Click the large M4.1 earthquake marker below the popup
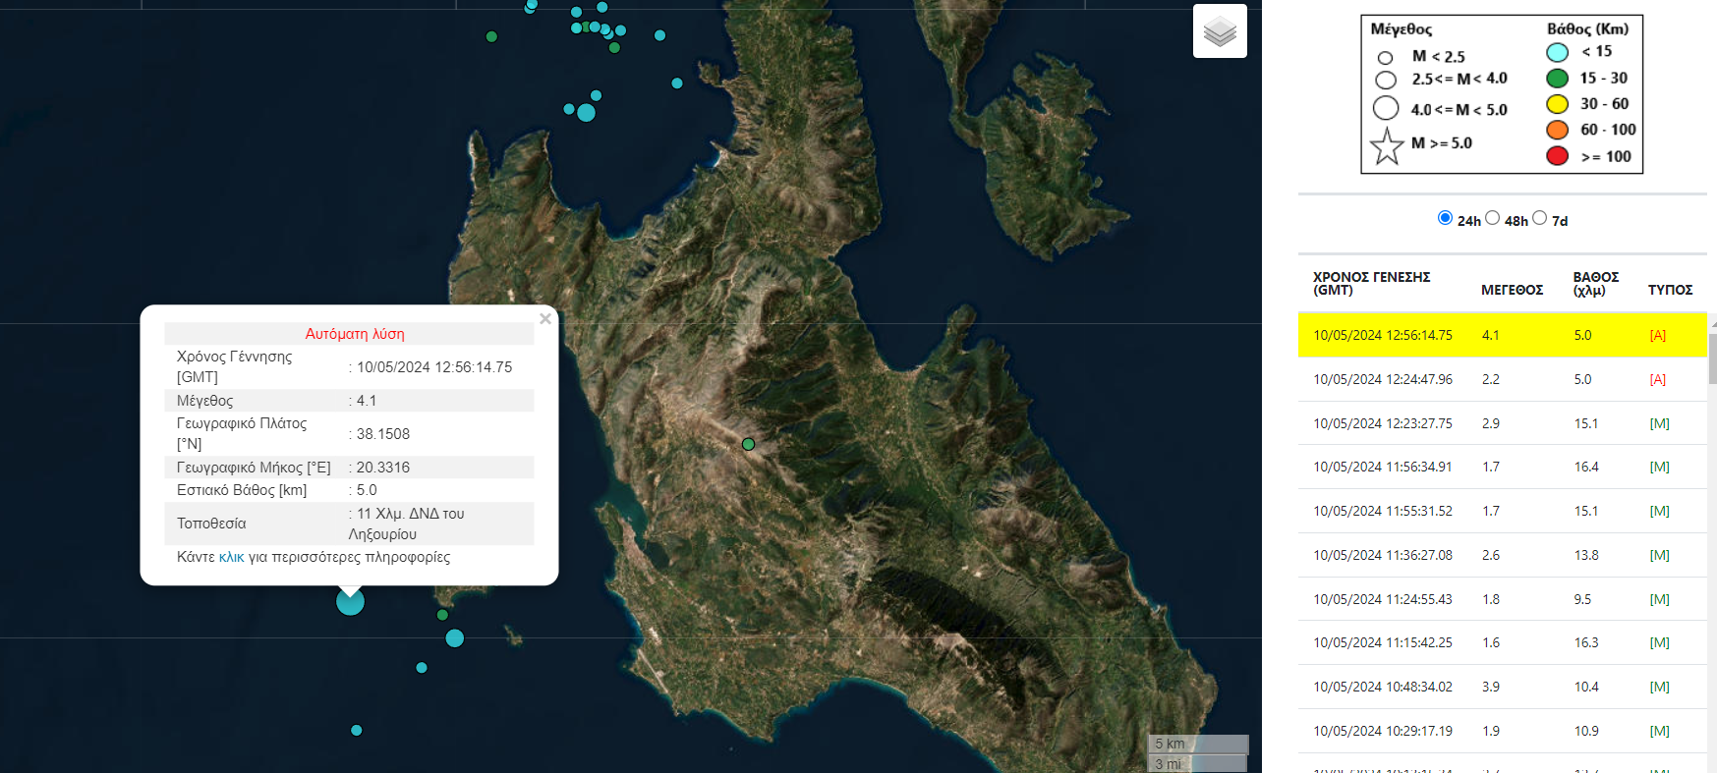The image size is (1717, 773). (350, 601)
